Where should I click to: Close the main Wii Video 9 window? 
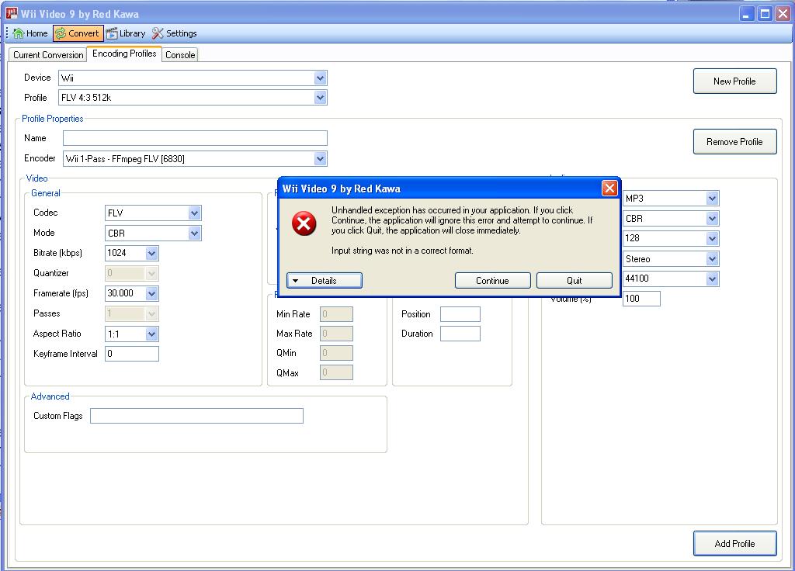click(783, 14)
